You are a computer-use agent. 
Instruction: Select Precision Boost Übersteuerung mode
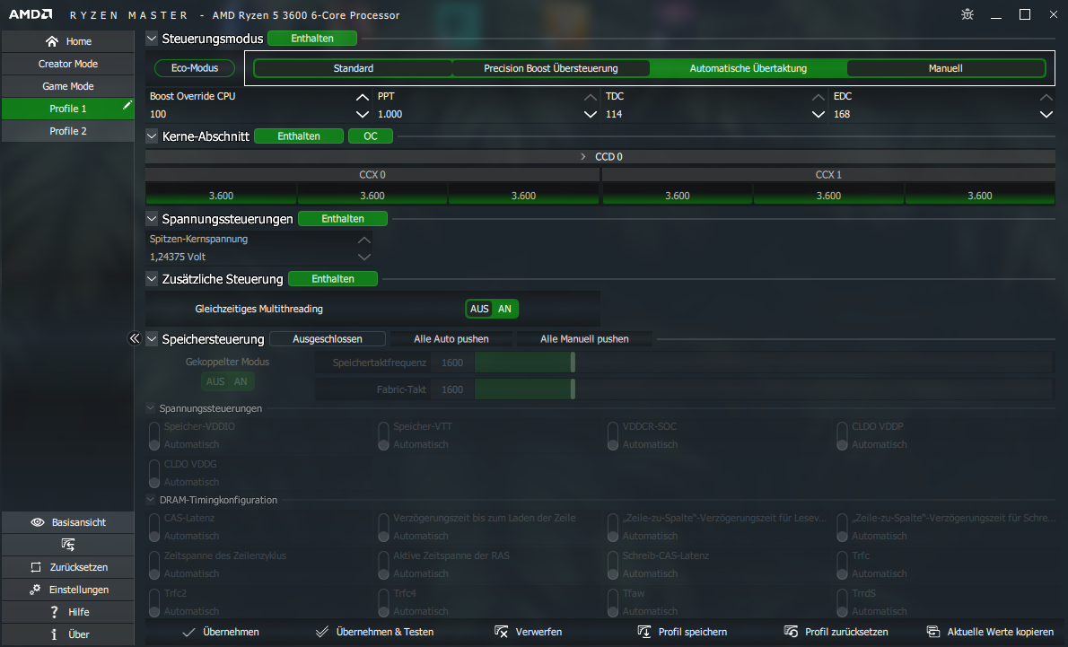coord(551,68)
